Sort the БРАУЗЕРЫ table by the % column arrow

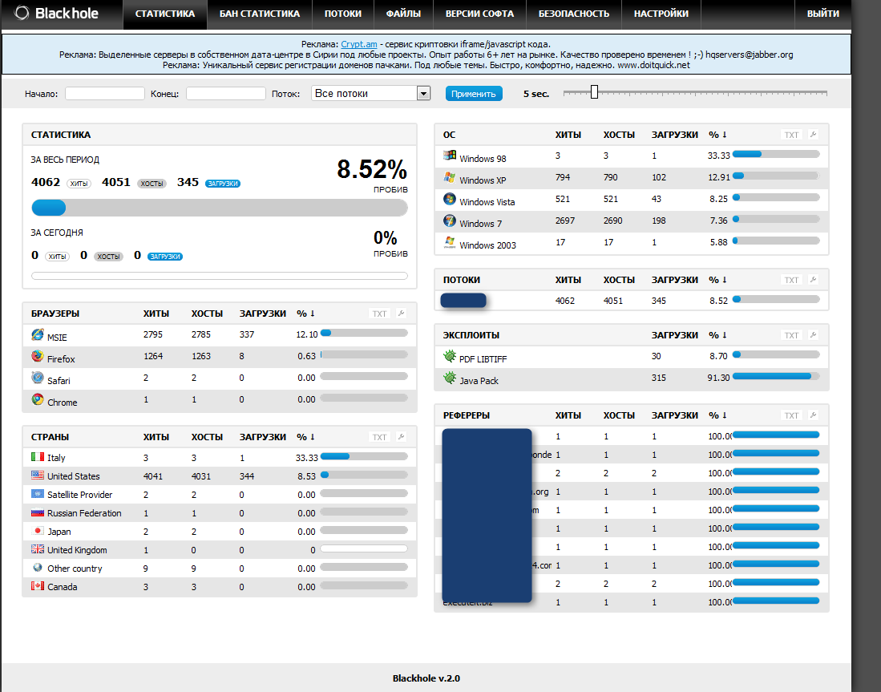(313, 313)
